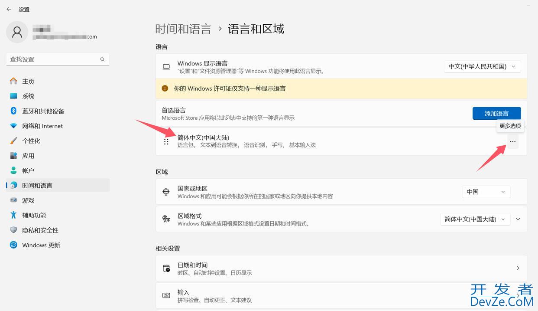The height and width of the screenshot is (311, 538).
Task: Click the keyboard icon beside 输入
Action: (x=166, y=295)
